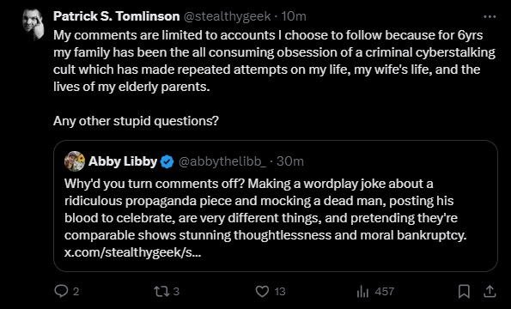Repost the tweet via the retweet icon
The height and width of the screenshot is (309, 511).
pos(161,291)
